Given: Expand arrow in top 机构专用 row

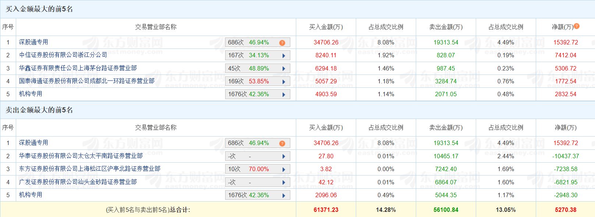Looking at the screenshot, I should pyautogui.click(x=284, y=94).
